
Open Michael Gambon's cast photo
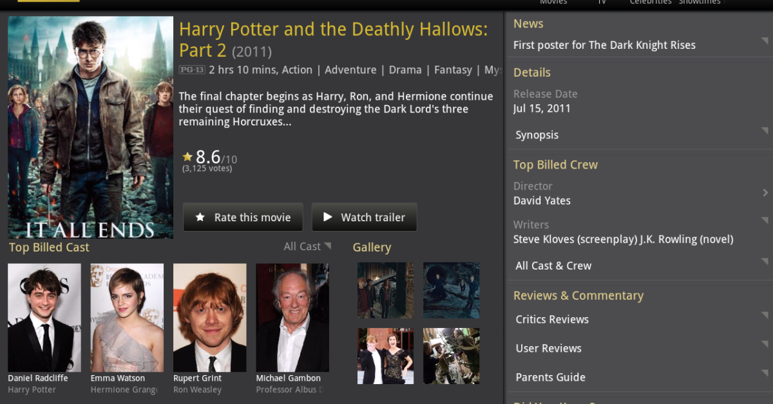pyautogui.click(x=292, y=317)
